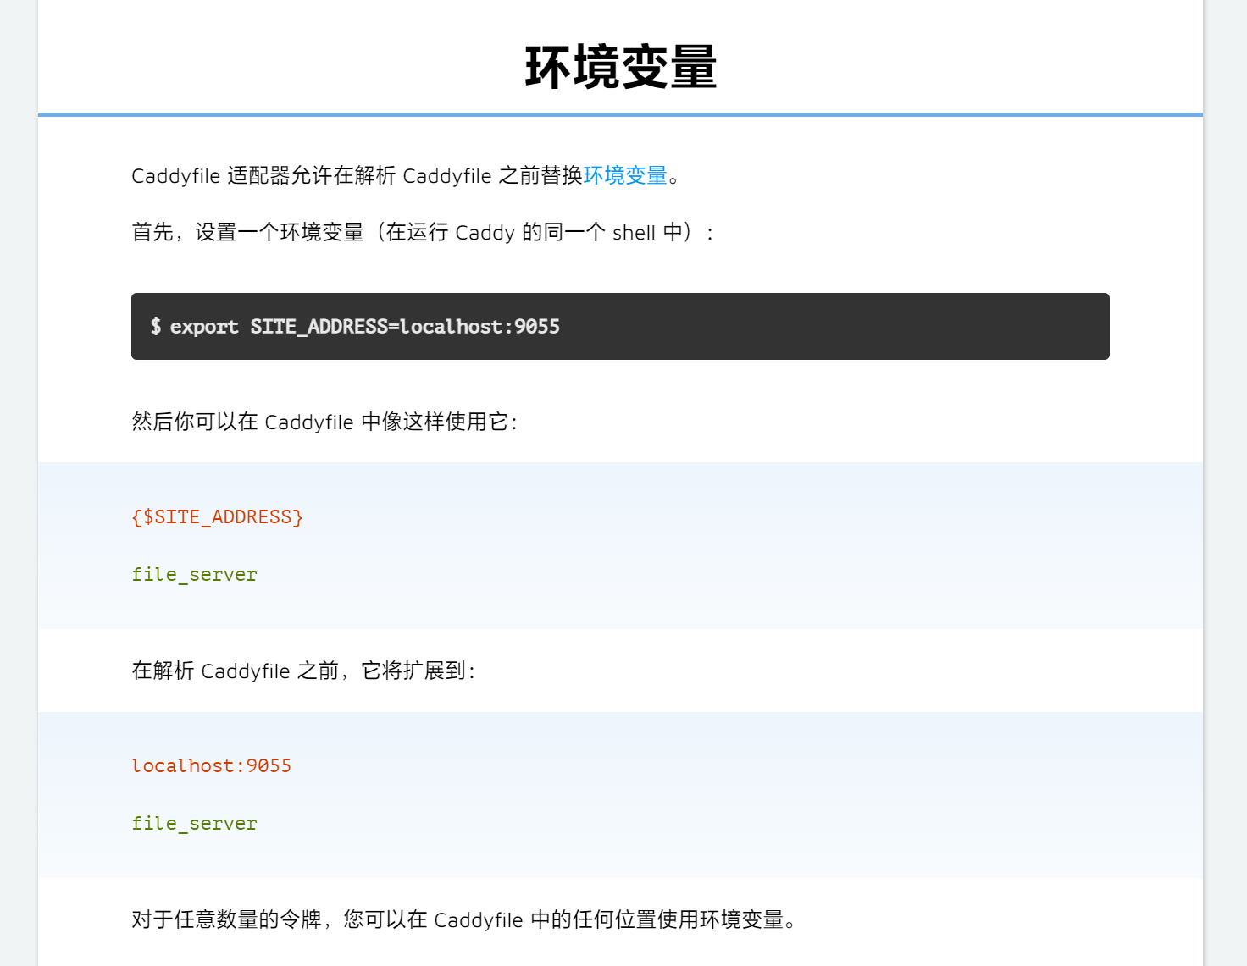Click file_server below the {$SITE_ADDRESS} line
Image resolution: width=1247 pixels, height=966 pixels.
click(x=194, y=575)
